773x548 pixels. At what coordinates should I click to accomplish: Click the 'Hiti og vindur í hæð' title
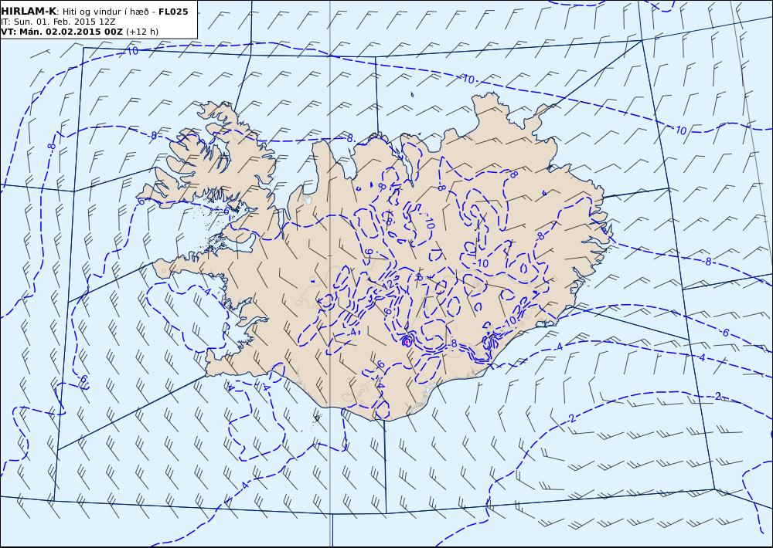[x=105, y=12]
